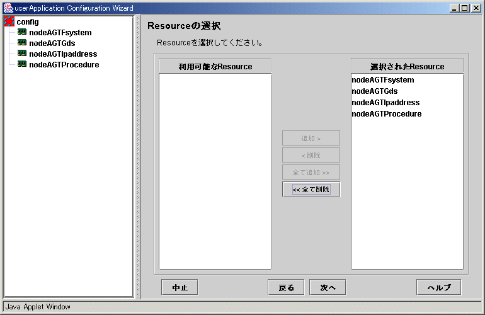The height and width of the screenshot is (315, 485).
Task: Select nodeAGTProcedure label in the tree
Action: 64,65
